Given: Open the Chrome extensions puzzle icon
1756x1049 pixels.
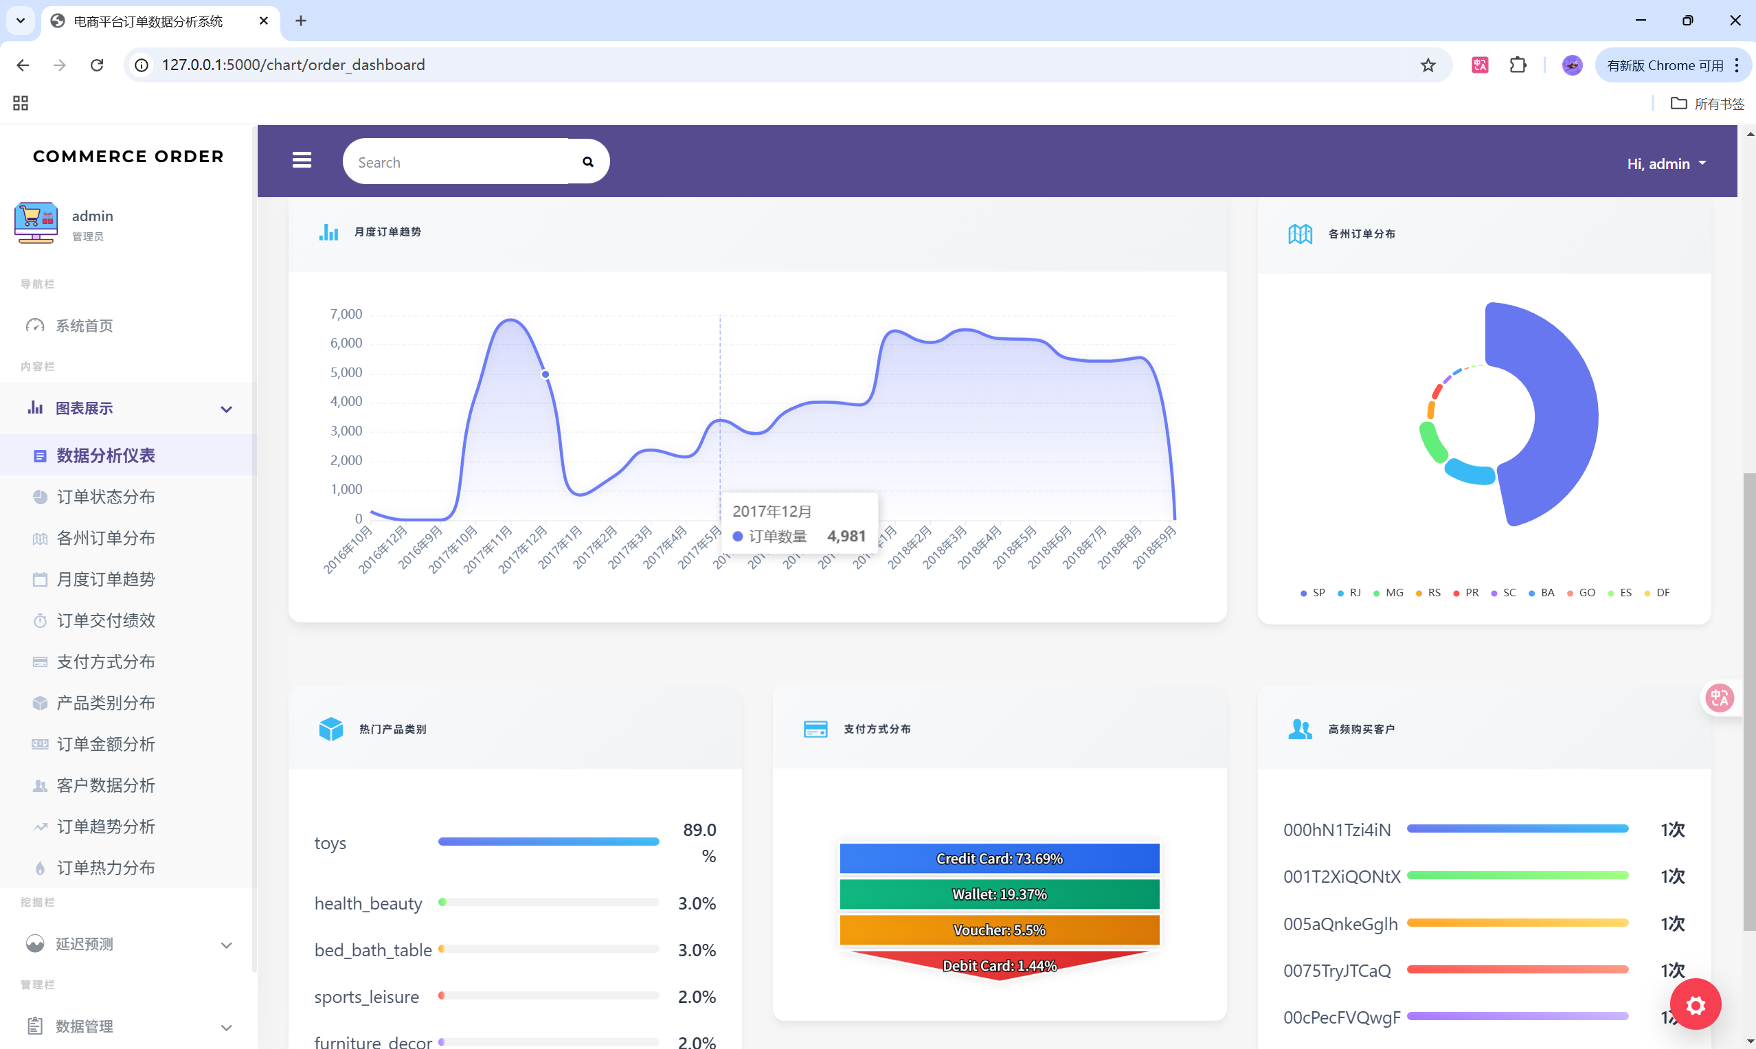Looking at the screenshot, I should point(1517,65).
